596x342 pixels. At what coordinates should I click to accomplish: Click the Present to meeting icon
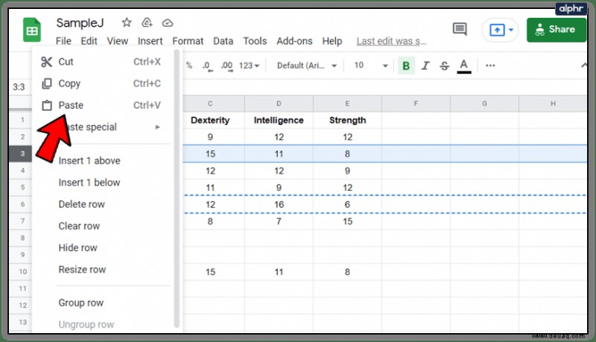[x=501, y=30]
